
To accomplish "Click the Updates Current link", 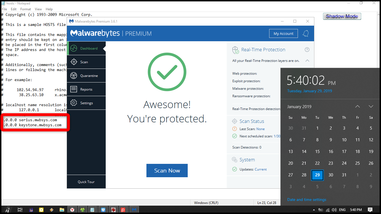I will (261, 169).
